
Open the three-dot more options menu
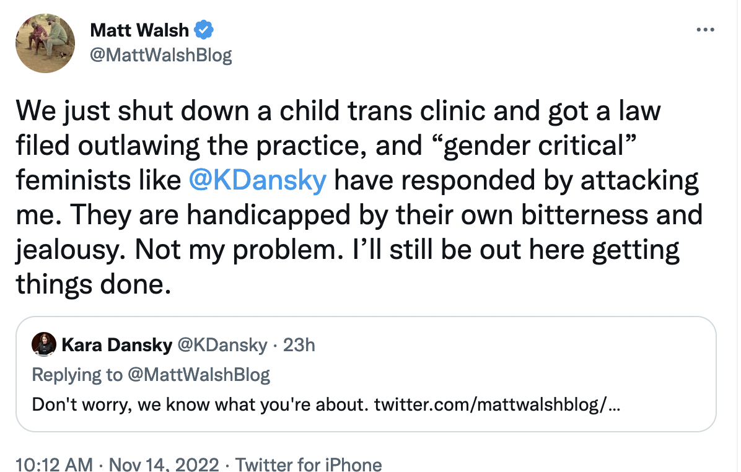[x=705, y=30]
